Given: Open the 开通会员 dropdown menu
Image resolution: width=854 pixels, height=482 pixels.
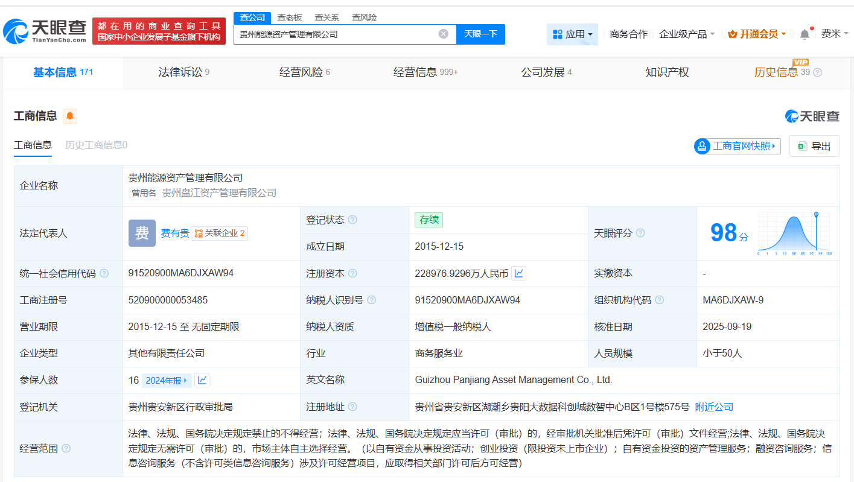Looking at the screenshot, I should click(x=757, y=34).
